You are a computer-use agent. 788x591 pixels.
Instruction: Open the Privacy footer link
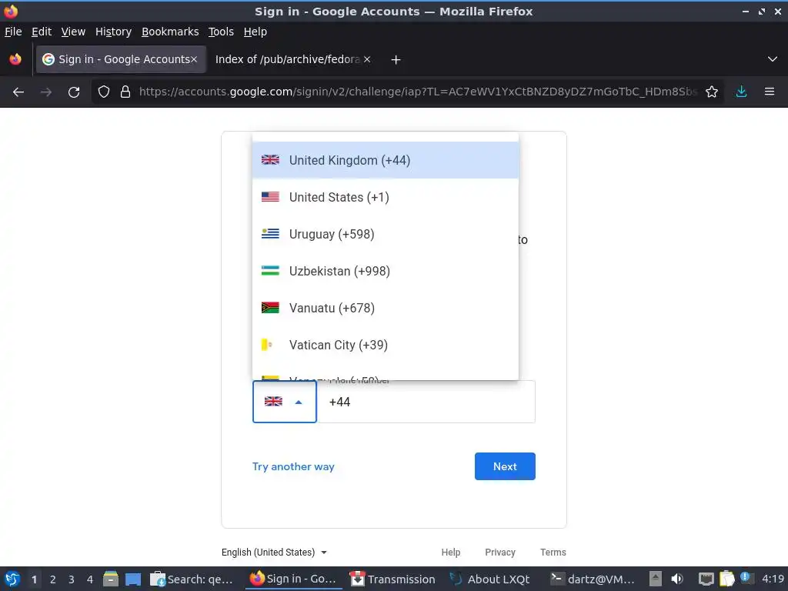(500, 553)
